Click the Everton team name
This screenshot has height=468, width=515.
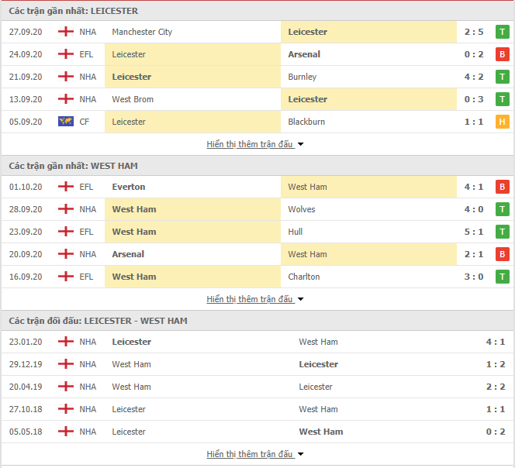click(129, 187)
